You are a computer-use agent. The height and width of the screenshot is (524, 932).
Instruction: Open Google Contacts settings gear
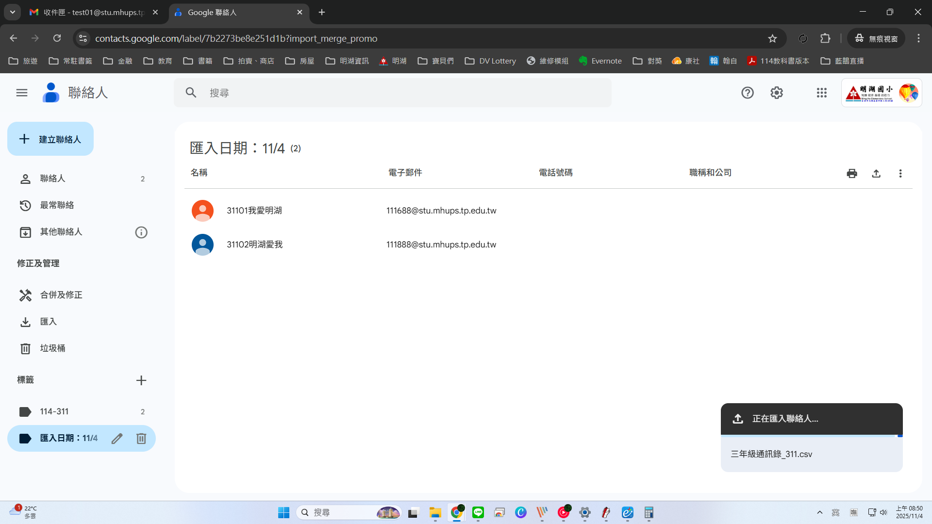click(776, 93)
